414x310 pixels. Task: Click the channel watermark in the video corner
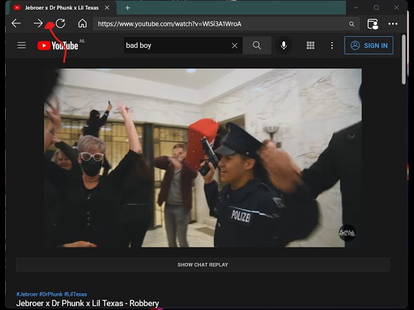[x=347, y=232]
